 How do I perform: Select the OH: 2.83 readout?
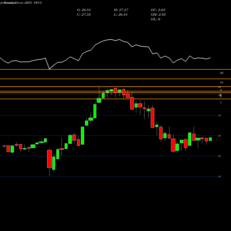click(x=158, y=15)
